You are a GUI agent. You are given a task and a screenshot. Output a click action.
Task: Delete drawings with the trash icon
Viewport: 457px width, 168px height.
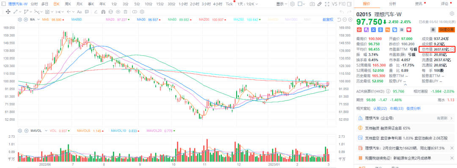[x=125, y=12]
